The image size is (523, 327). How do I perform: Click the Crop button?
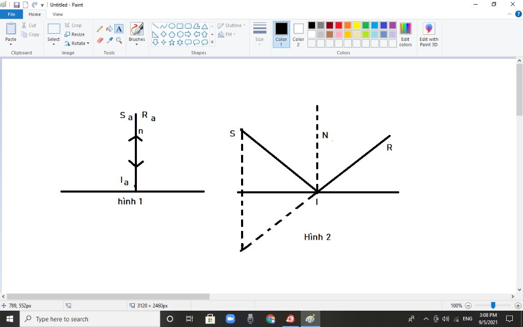coord(73,26)
